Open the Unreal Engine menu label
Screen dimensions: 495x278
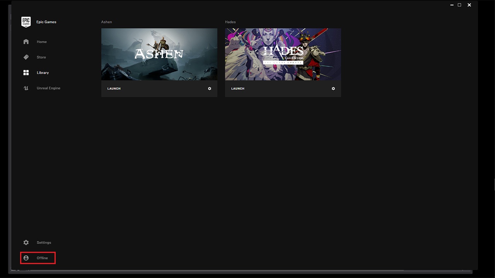coord(48,88)
